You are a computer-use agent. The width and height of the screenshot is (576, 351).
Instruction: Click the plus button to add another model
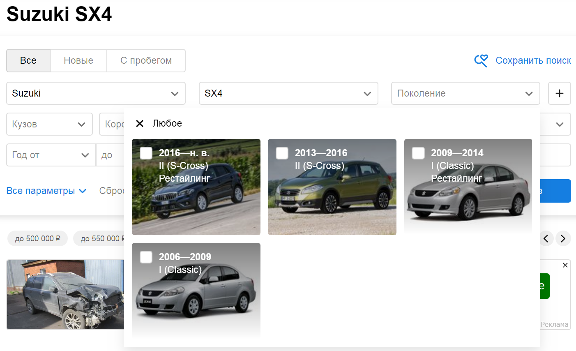[x=559, y=93]
